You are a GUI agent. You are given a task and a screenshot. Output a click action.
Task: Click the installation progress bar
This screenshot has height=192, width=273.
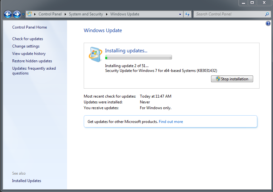pyautogui.click(x=138, y=57)
